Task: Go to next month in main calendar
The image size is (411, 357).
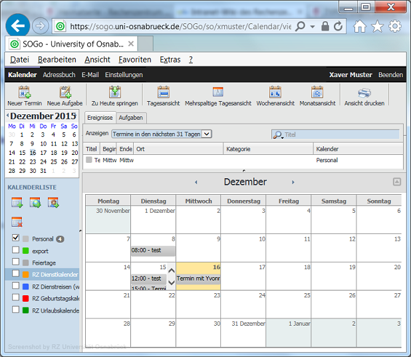Action: (x=293, y=182)
